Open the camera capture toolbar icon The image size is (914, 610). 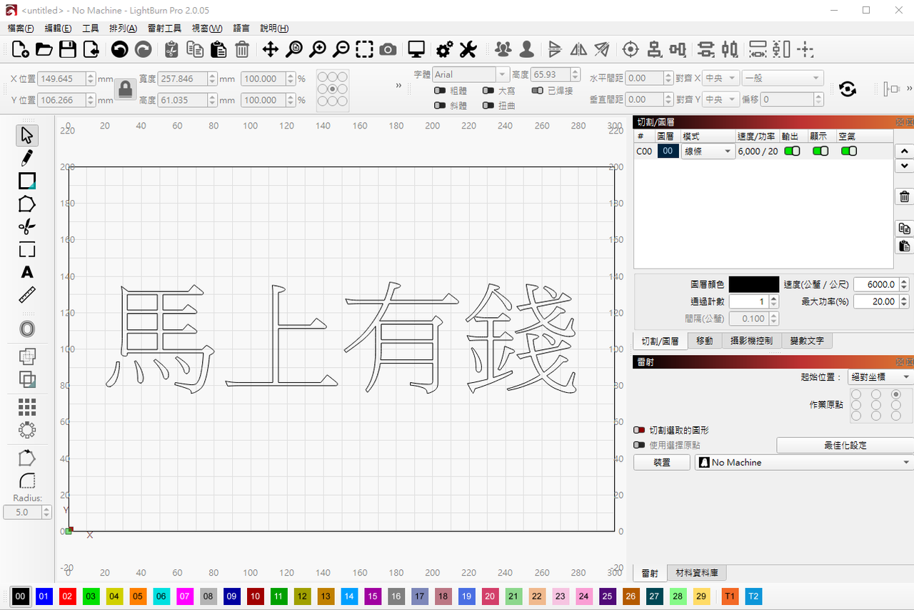tap(388, 49)
